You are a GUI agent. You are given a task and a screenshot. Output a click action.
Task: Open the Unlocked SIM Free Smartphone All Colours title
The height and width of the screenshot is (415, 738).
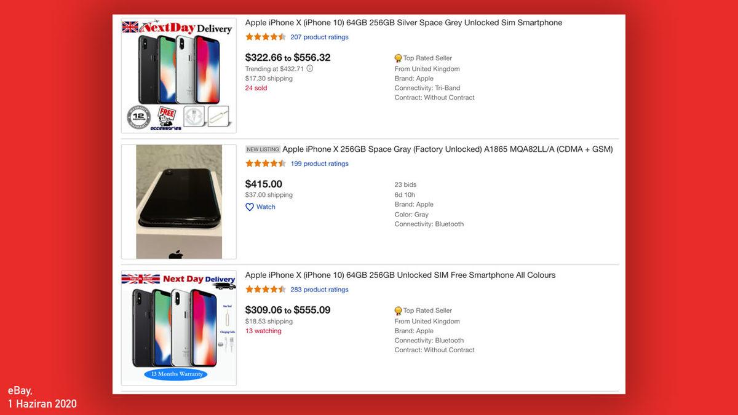tap(400, 275)
